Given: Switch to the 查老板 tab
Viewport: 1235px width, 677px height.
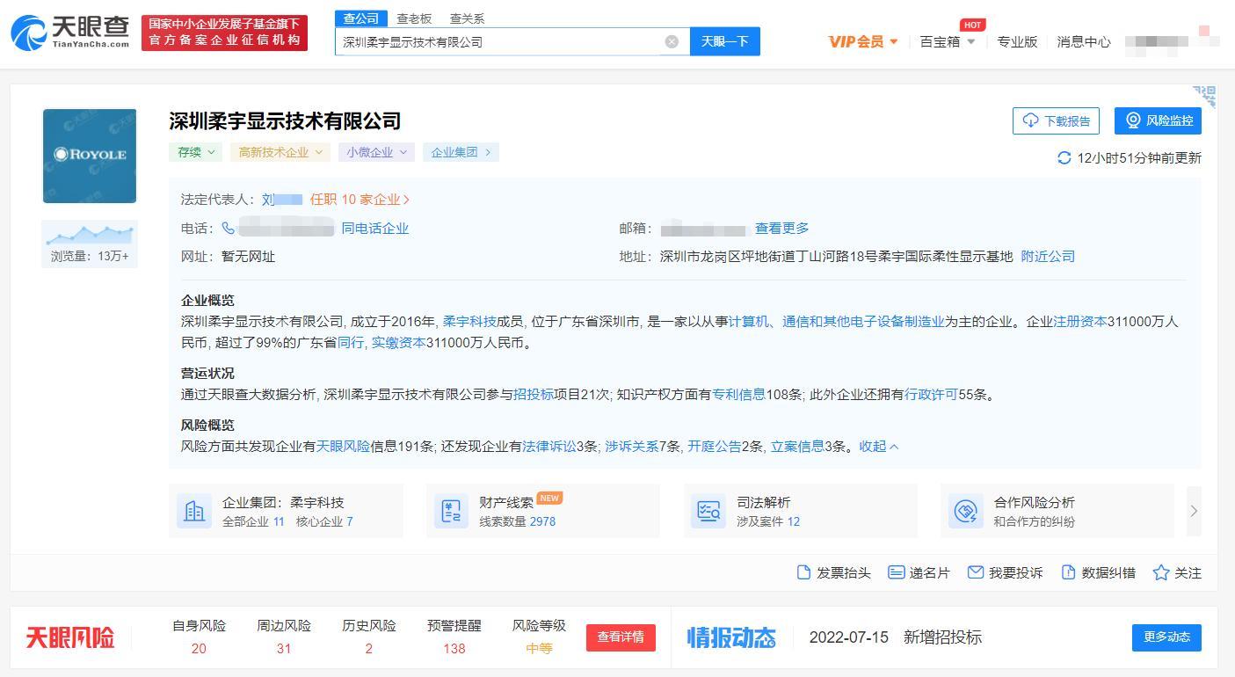Looking at the screenshot, I should click(x=414, y=18).
